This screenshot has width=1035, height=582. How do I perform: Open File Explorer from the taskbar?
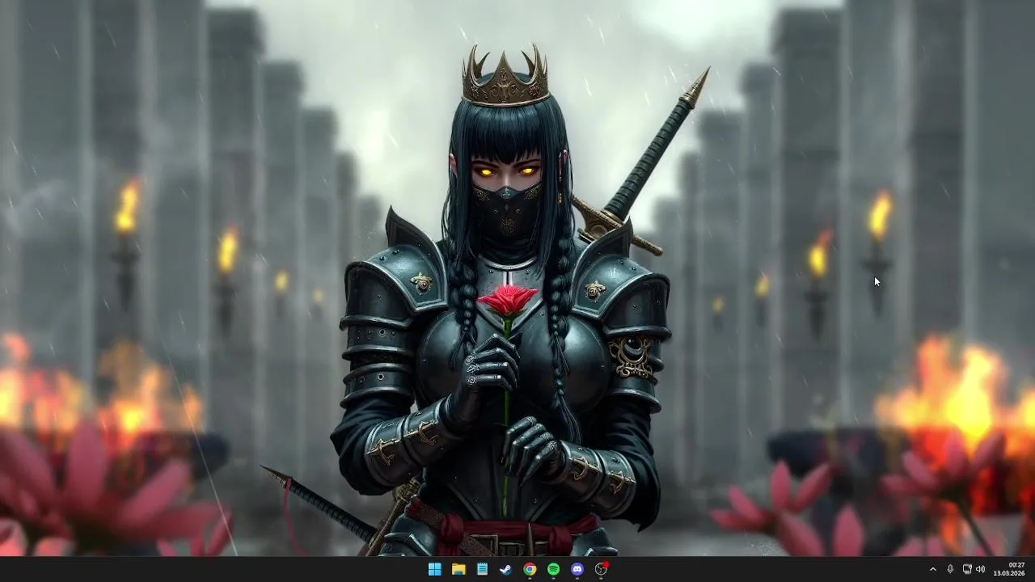458,569
